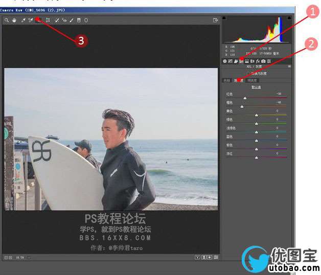Open the Lens Corrections panel icon
The width and height of the screenshot is (321, 275).
(x=253, y=61)
